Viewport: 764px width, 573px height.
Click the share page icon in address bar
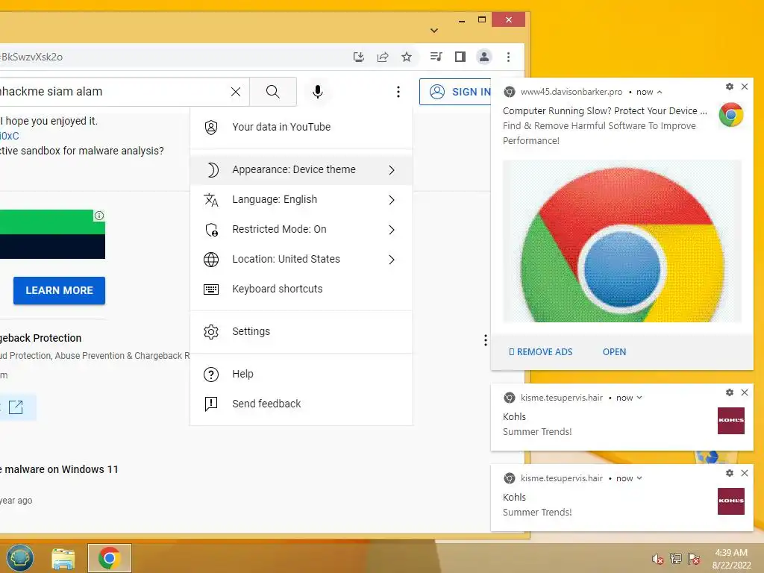pyautogui.click(x=383, y=57)
